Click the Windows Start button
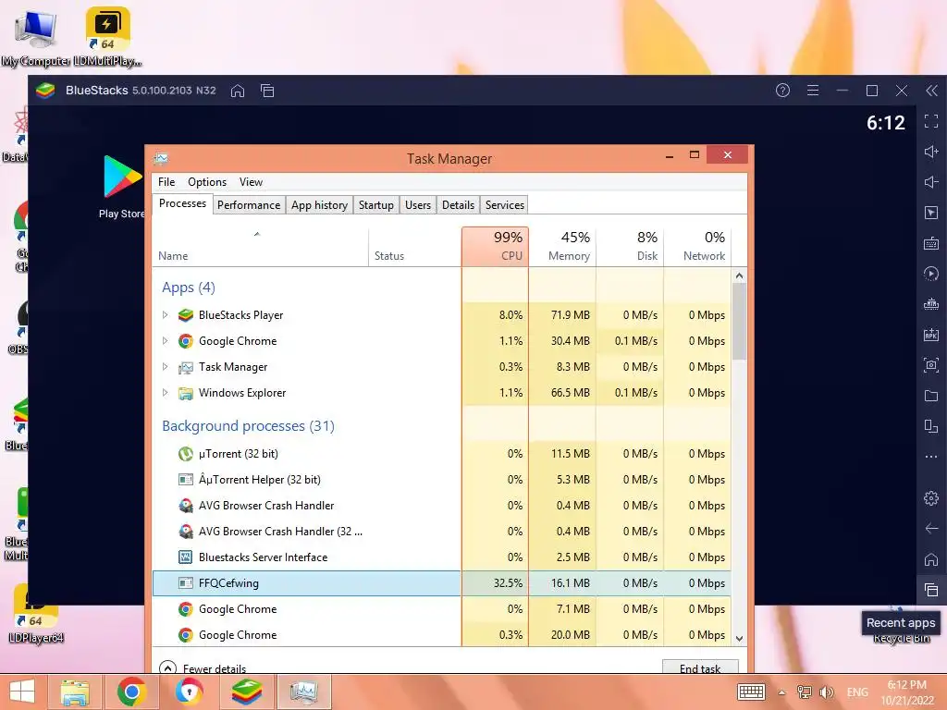 click(x=22, y=692)
